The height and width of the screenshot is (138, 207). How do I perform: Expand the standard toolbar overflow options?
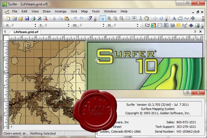tap(95, 20)
